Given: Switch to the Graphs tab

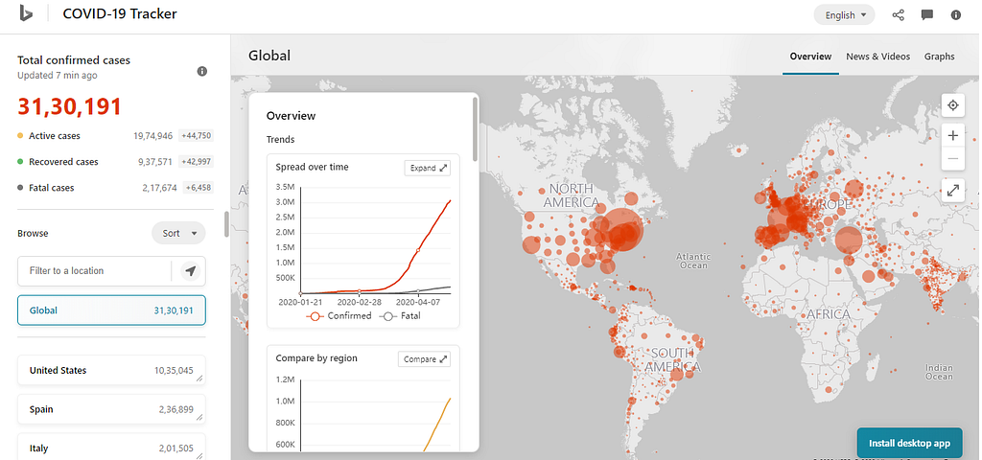Looking at the screenshot, I should click(939, 57).
